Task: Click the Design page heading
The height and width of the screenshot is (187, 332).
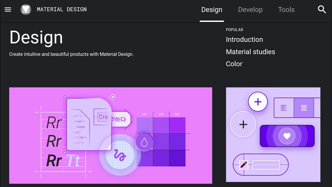Action: point(36,38)
